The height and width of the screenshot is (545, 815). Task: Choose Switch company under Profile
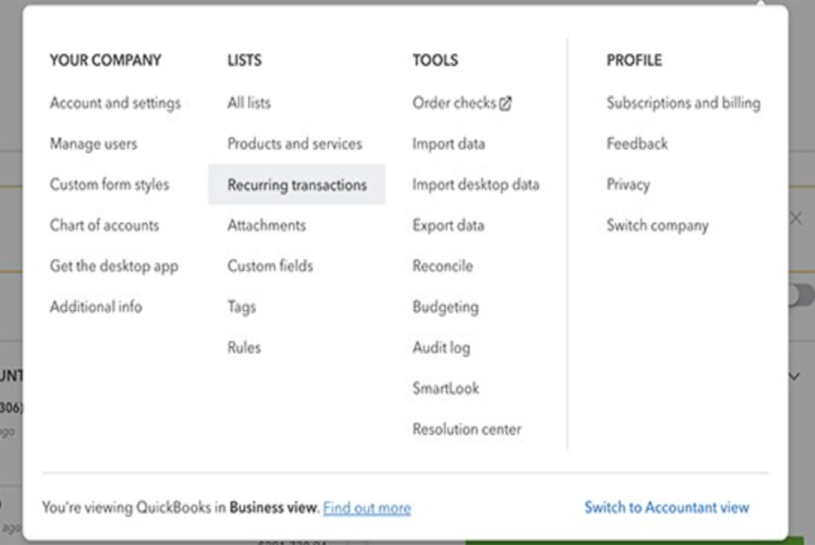658,225
